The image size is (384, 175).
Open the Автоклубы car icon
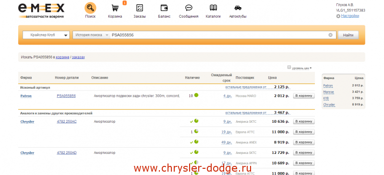[x=238, y=8]
